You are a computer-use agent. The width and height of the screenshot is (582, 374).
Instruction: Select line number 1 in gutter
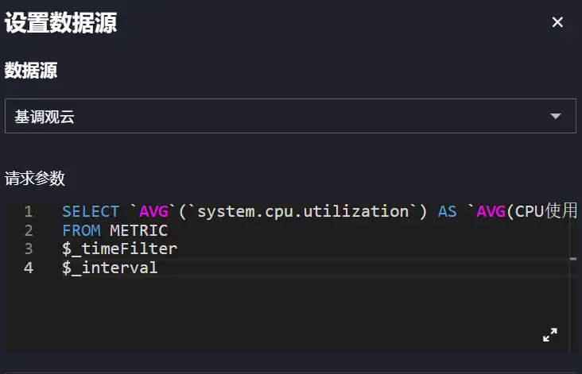point(29,212)
